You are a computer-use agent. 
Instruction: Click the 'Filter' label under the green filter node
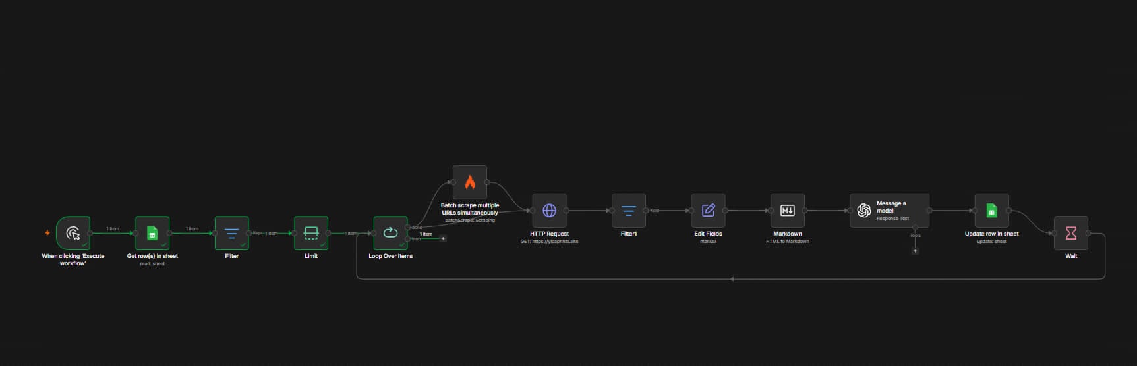click(232, 256)
